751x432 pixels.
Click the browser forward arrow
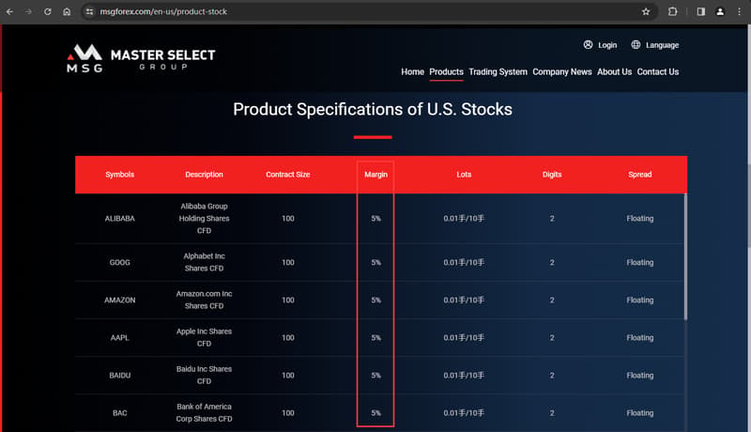point(29,11)
